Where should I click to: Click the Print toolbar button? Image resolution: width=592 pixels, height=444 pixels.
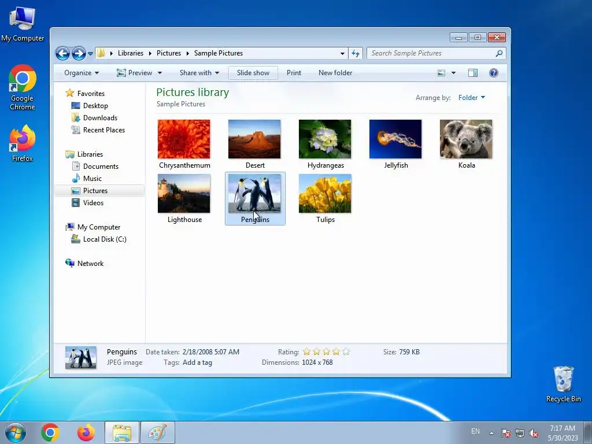294,73
